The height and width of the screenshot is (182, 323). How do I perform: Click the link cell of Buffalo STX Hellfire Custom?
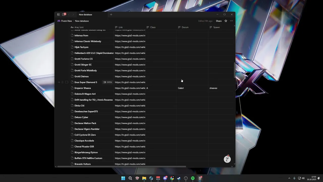coord(129,158)
